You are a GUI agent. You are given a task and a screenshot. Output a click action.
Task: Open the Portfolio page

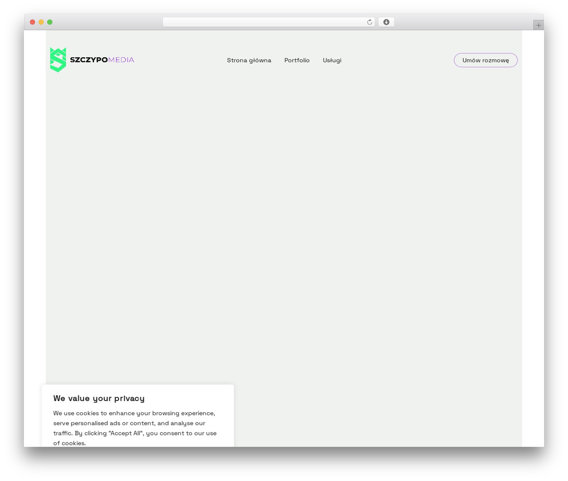(297, 60)
